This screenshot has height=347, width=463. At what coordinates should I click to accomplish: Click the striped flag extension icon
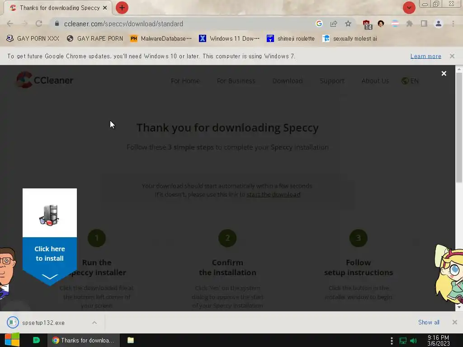pyautogui.click(x=395, y=23)
